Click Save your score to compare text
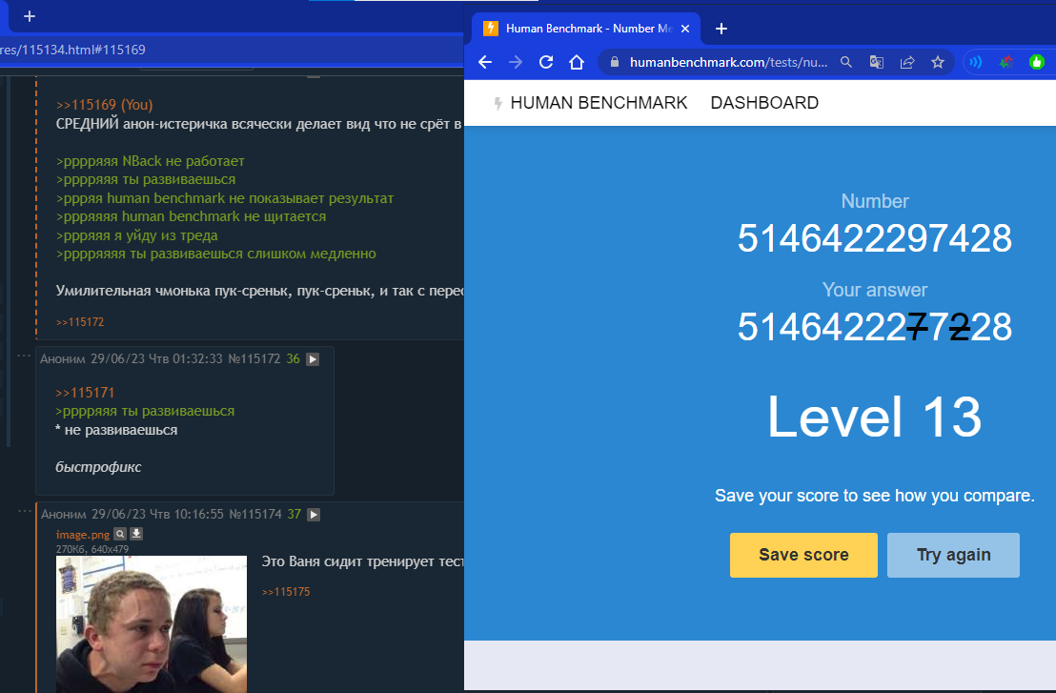 pyautogui.click(x=874, y=496)
